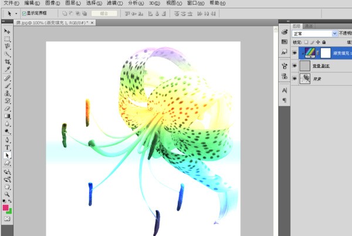Select the Crop tool
The width and height of the screenshot is (352, 236).
point(8,62)
